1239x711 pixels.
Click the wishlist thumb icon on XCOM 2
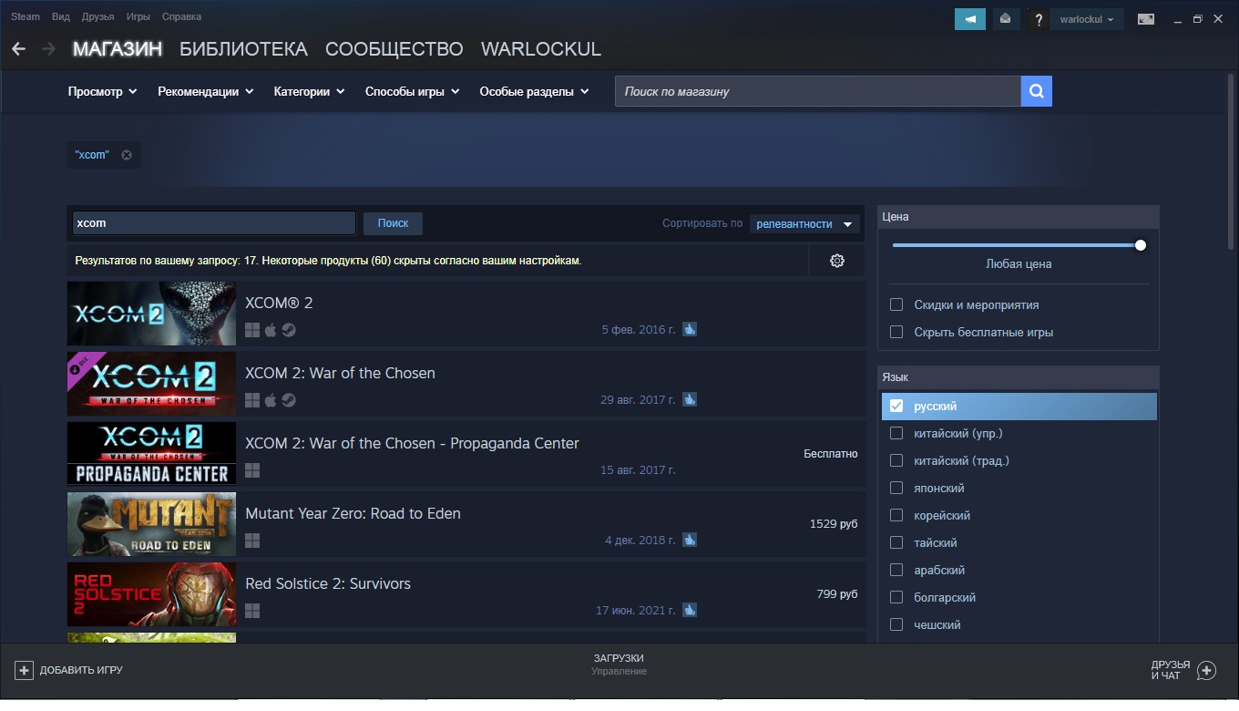coord(690,329)
